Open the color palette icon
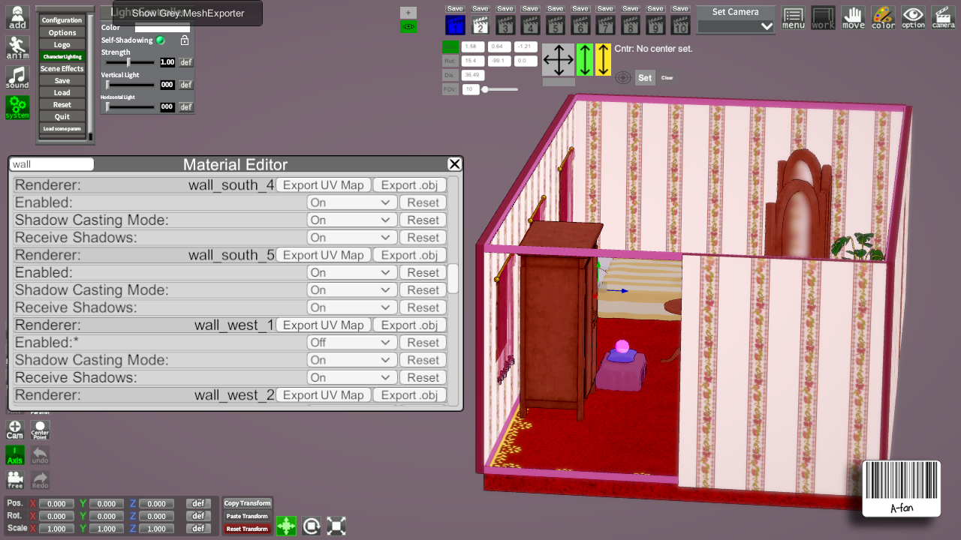Image resolution: width=961 pixels, height=540 pixels. pyautogui.click(x=884, y=18)
